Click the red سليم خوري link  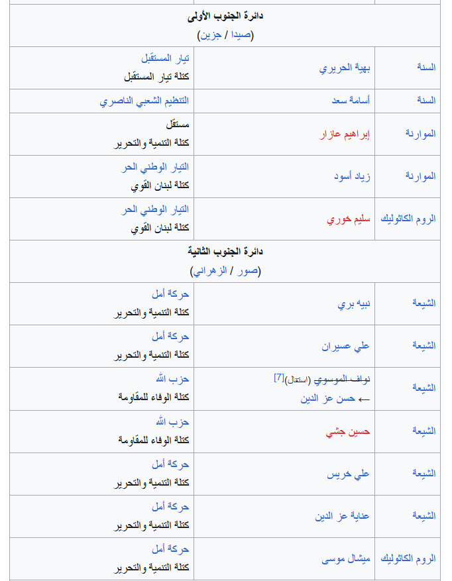pos(348,219)
